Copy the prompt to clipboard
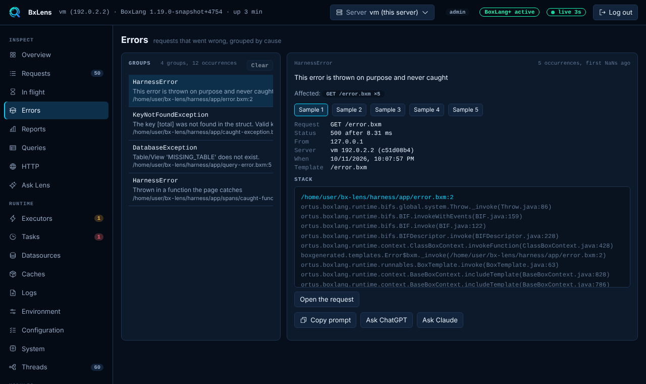The height and width of the screenshot is (384, 646). pyautogui.click(x=326, y=320)
